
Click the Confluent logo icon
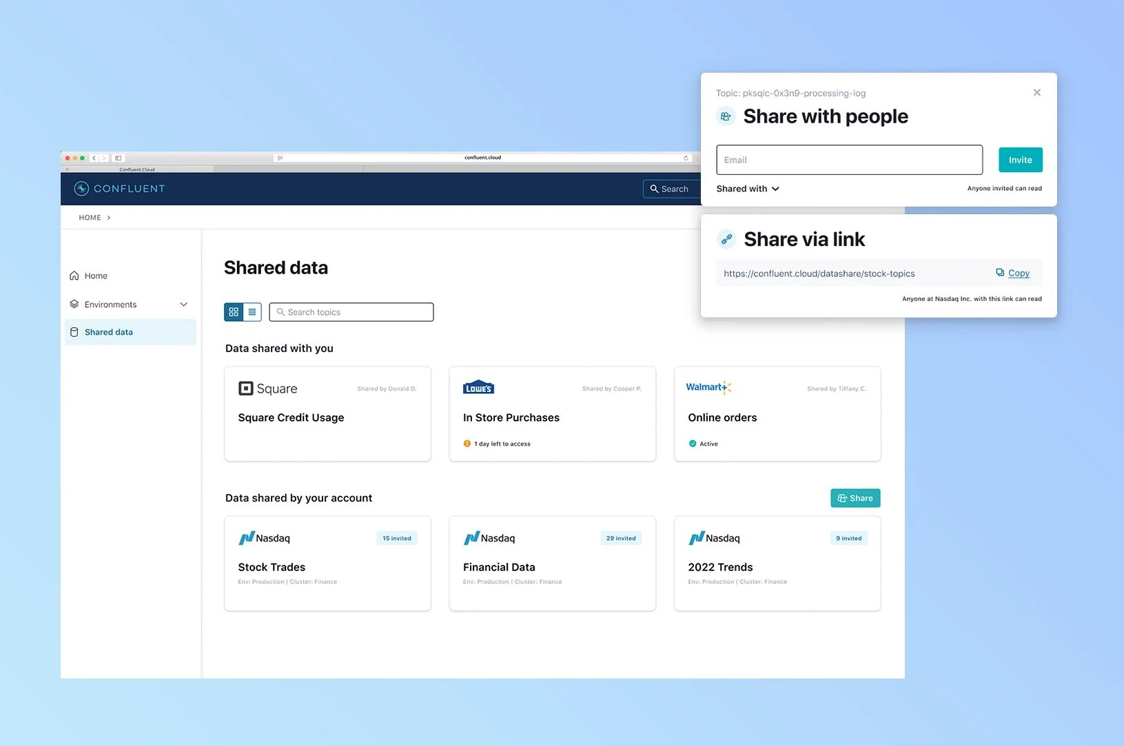81,189
